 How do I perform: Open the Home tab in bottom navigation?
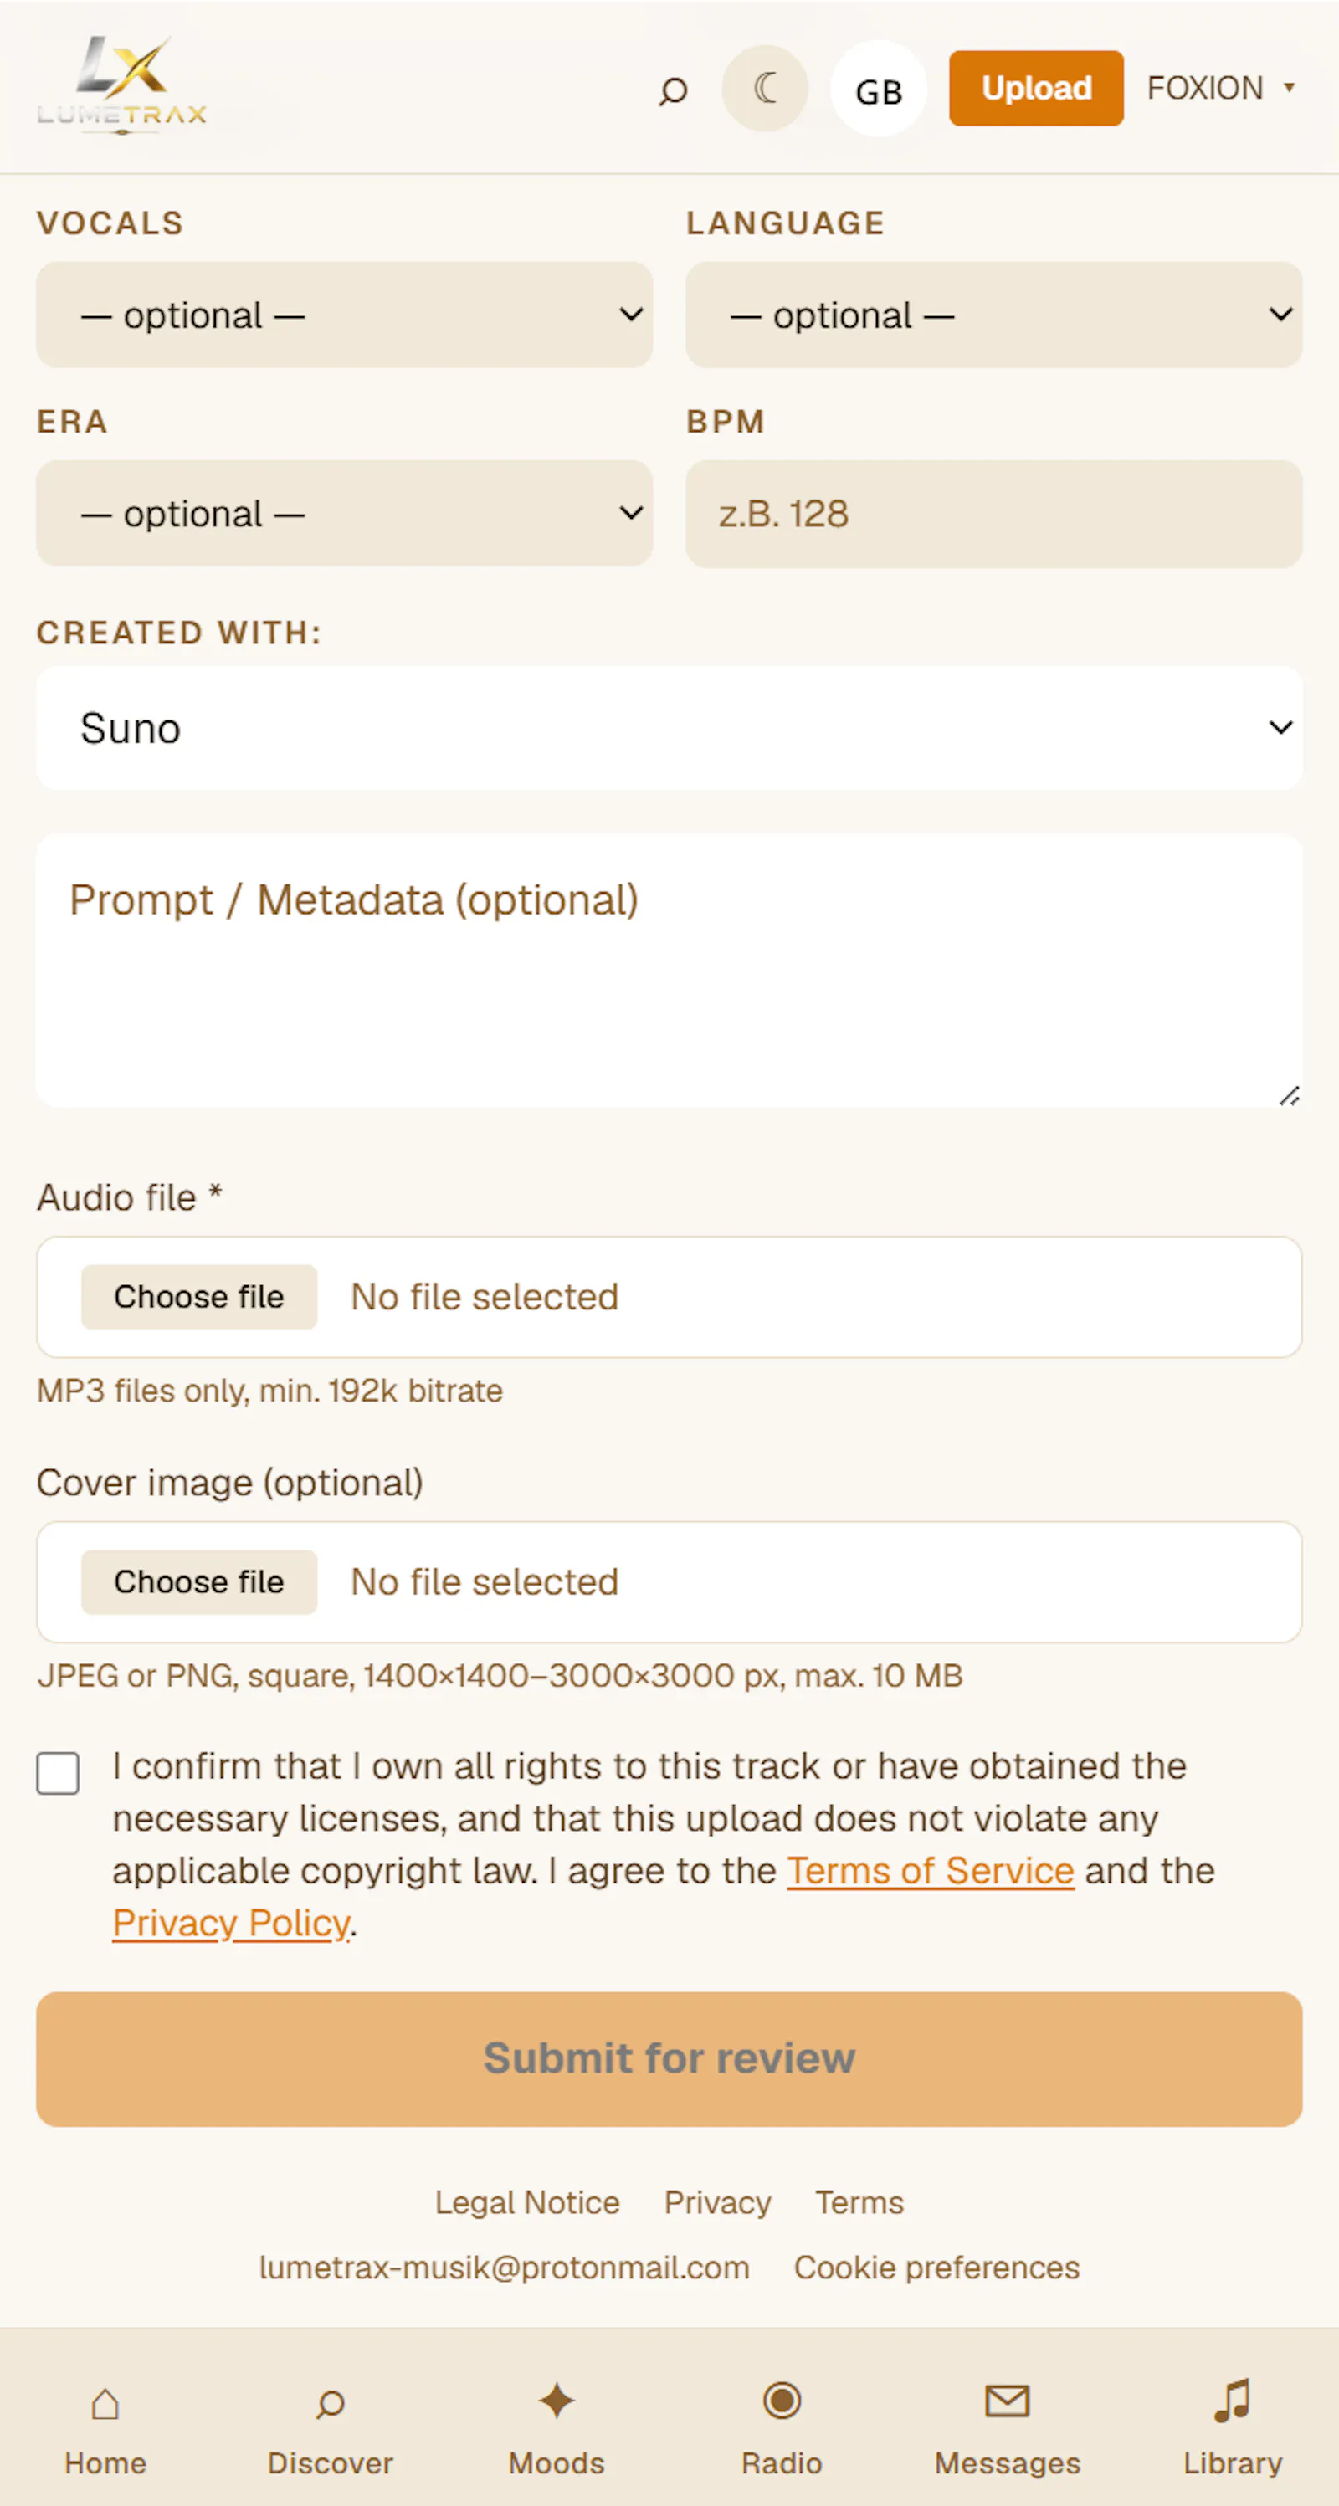coord(105,2428)
